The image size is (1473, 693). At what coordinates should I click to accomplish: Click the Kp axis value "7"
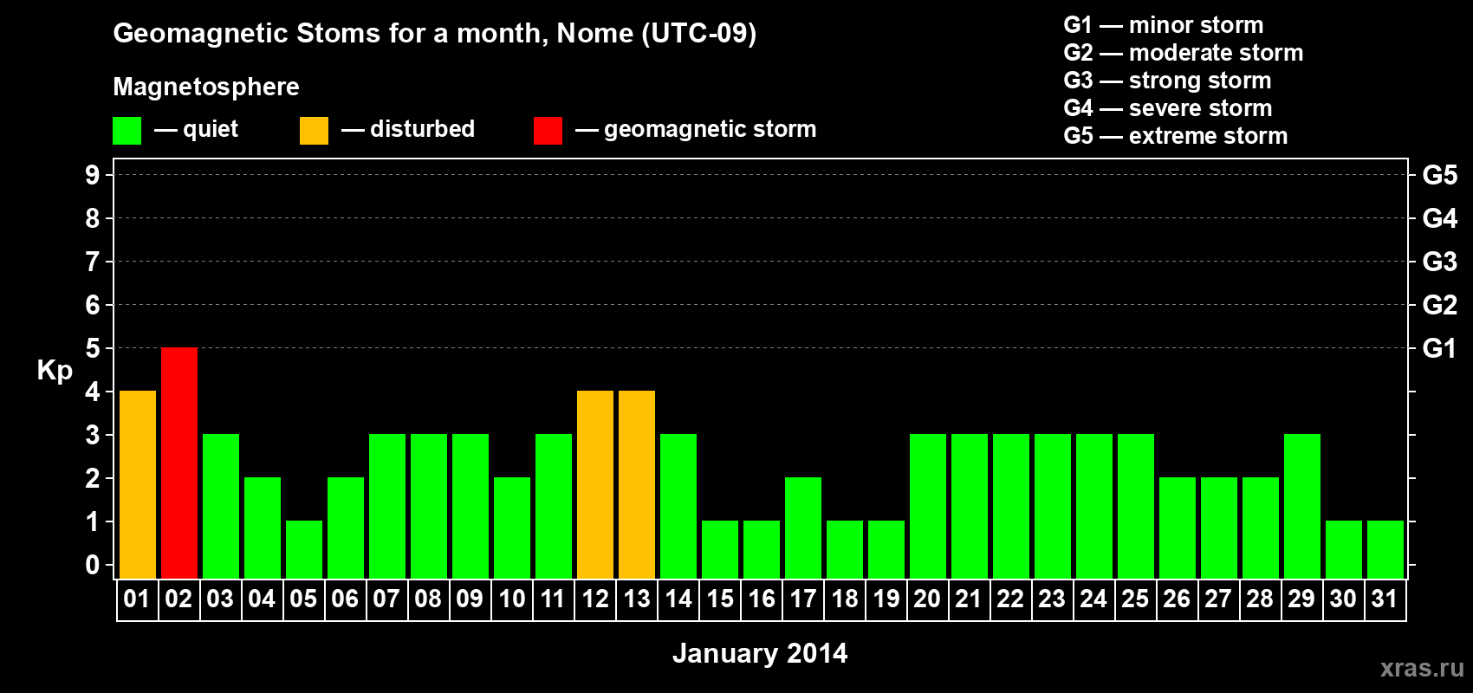(x=93, y=262)
